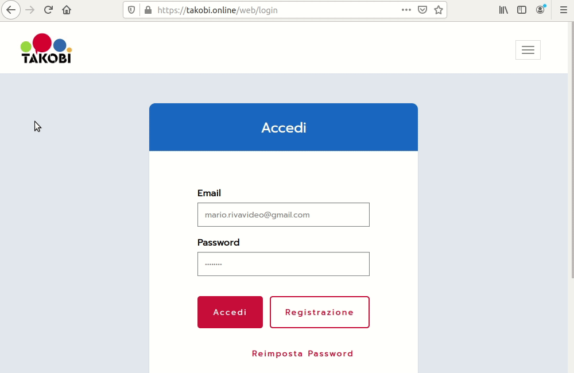Click the browser back arrow
574x373 pixels.
point(11,10)
